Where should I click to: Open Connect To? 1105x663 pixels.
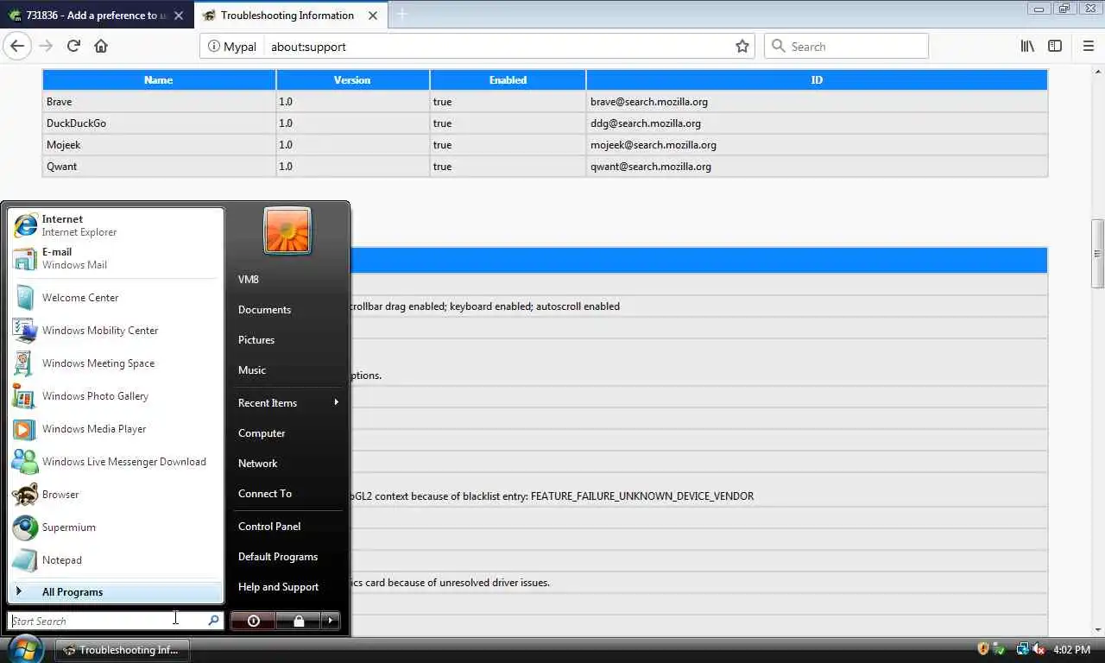287,494
